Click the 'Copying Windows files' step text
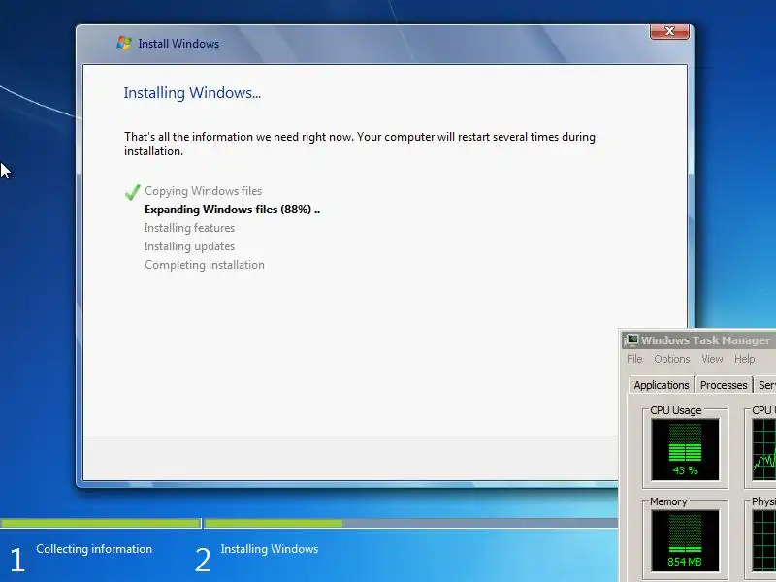 tap(204, 191)
